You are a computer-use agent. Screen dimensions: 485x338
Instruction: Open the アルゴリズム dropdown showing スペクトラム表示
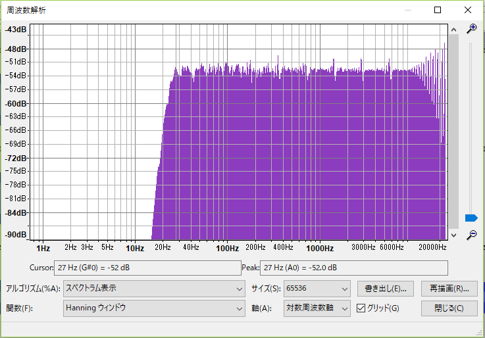click(x=154, y=289)
